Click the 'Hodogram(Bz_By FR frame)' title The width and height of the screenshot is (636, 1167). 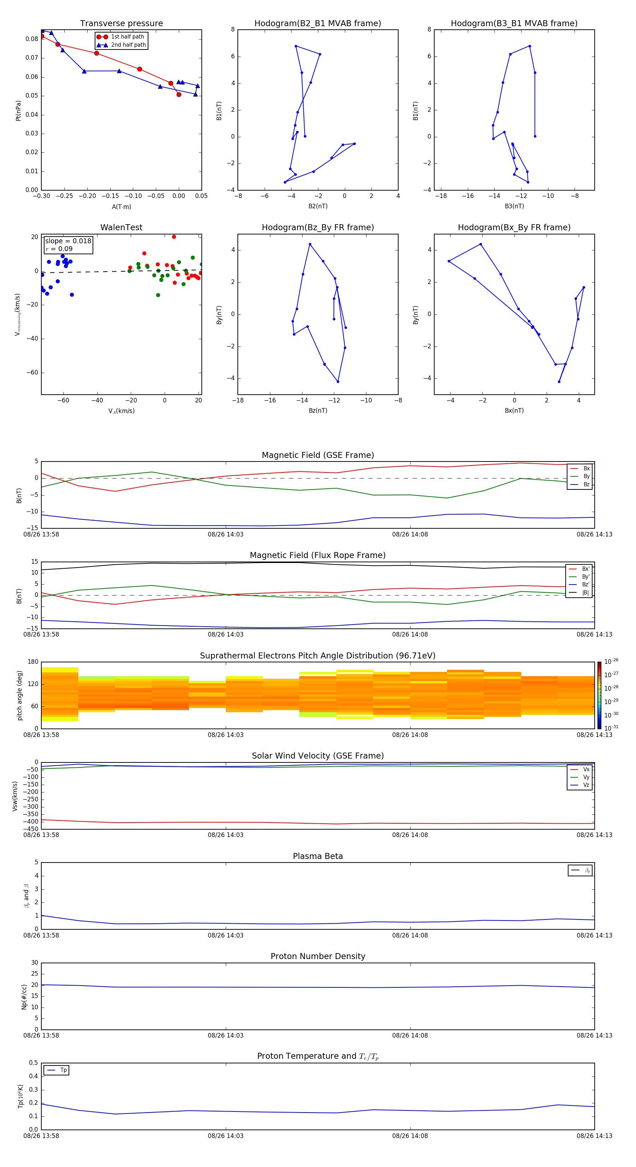pos(318,227)
